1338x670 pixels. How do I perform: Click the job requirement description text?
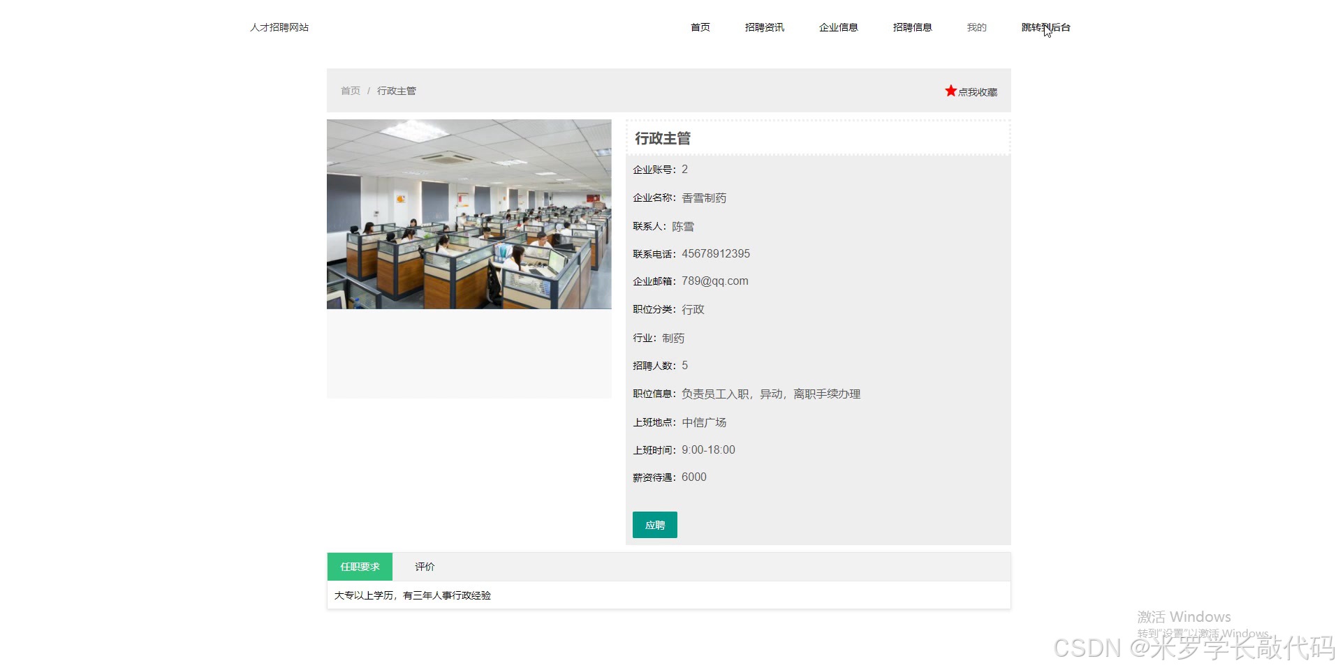[x=413, y=595]
